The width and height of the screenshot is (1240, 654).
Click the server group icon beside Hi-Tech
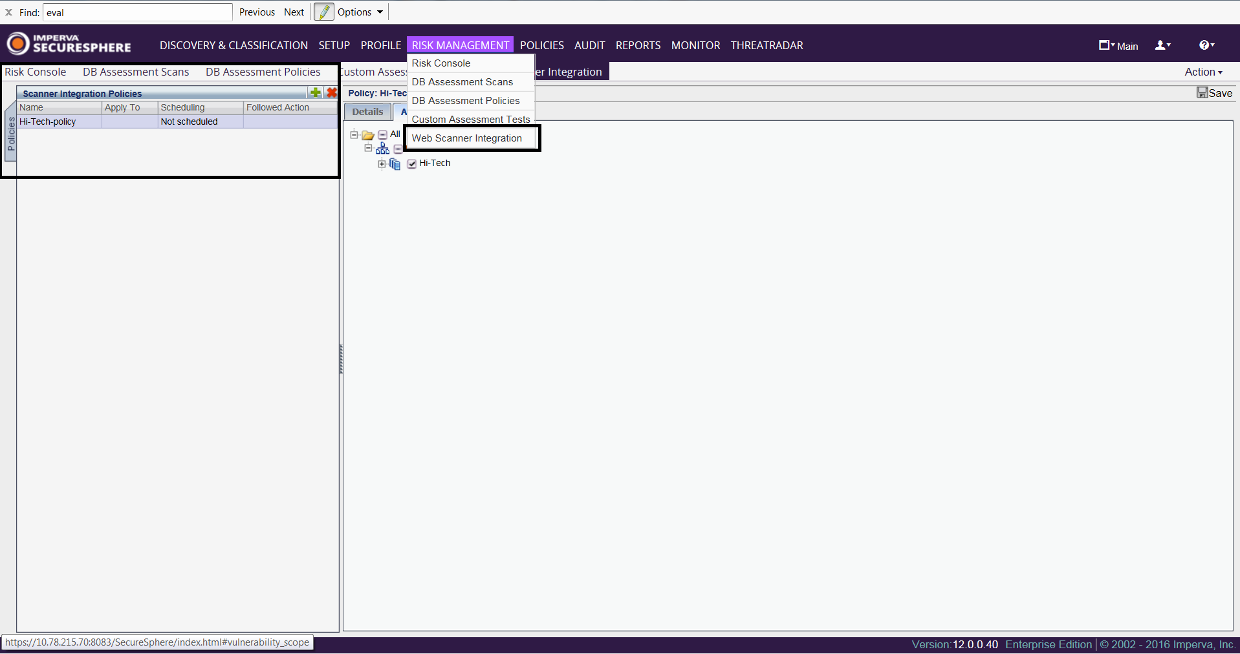coord(395,163)
